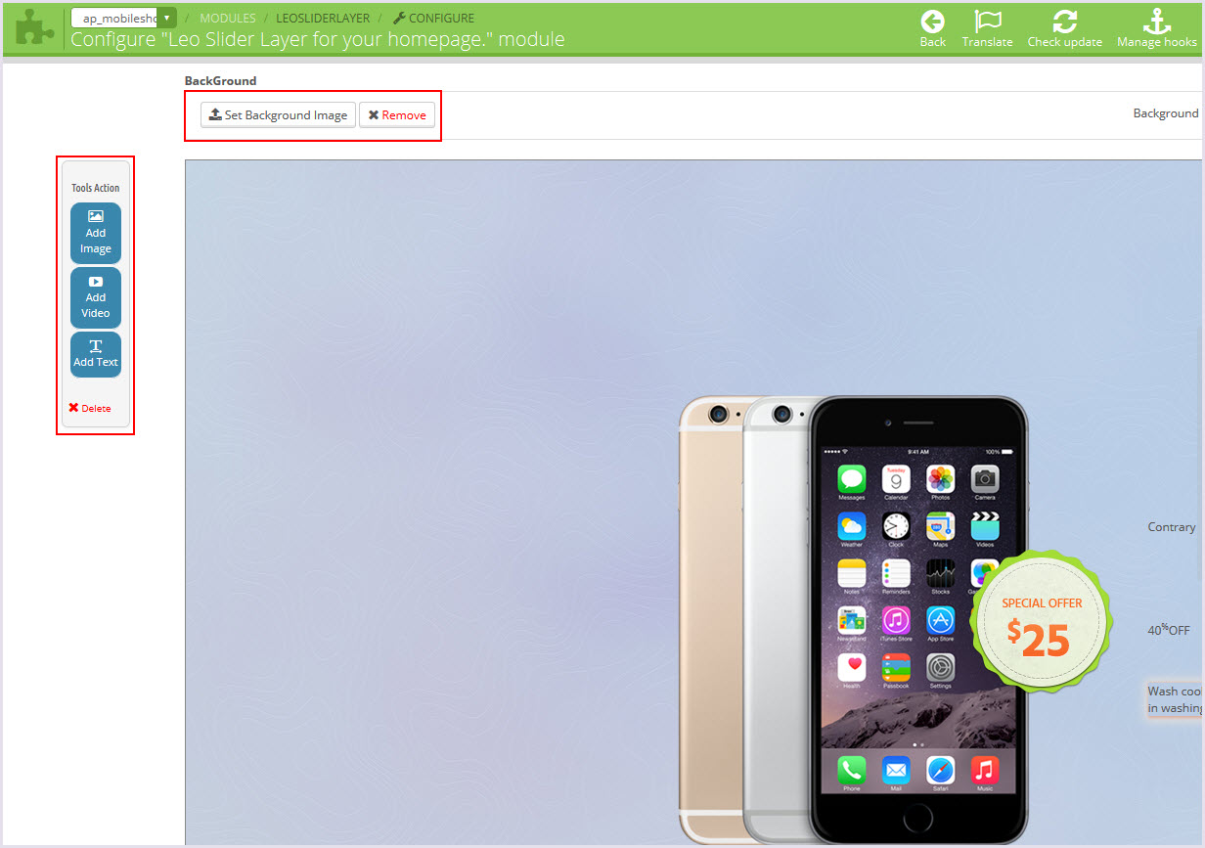This screenshot has height=848, width=1205.
Task: Click the puzzle piece module logo
Action: click(35, 28)
